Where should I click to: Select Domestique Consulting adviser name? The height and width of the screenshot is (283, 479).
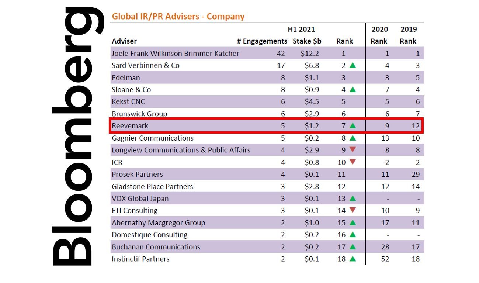(149, 235)
